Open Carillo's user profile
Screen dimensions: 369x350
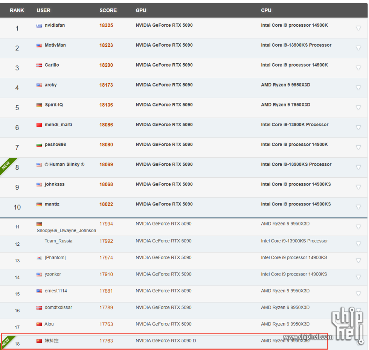52,65
